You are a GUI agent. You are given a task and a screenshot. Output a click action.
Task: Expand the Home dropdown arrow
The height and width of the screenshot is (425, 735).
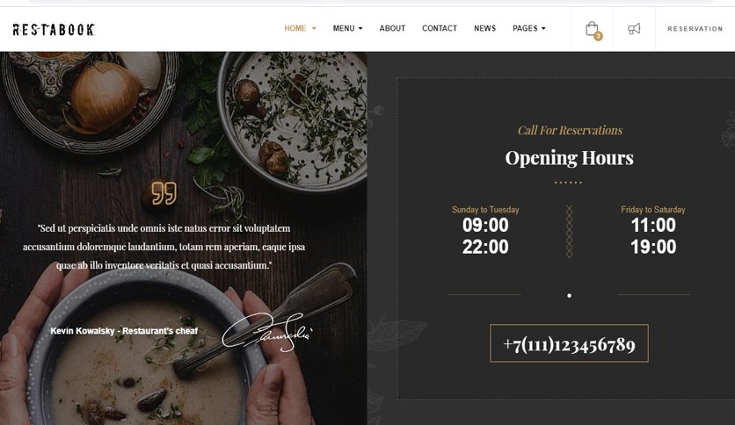click(314, 29)
